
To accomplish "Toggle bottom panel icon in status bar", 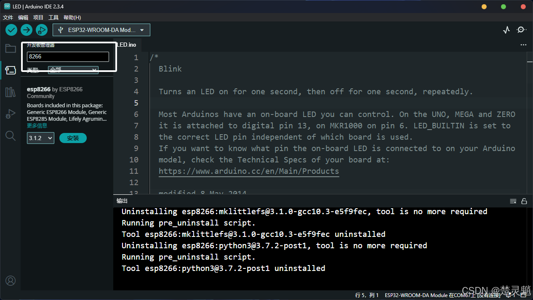I will coord(523,295).
